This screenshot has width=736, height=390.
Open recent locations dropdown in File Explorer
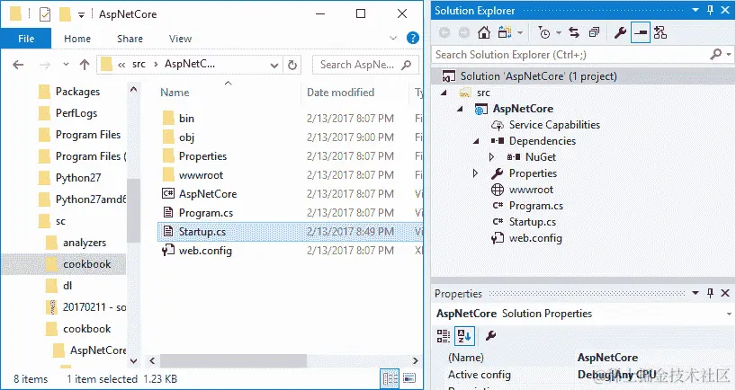click(x=66, y=65)
